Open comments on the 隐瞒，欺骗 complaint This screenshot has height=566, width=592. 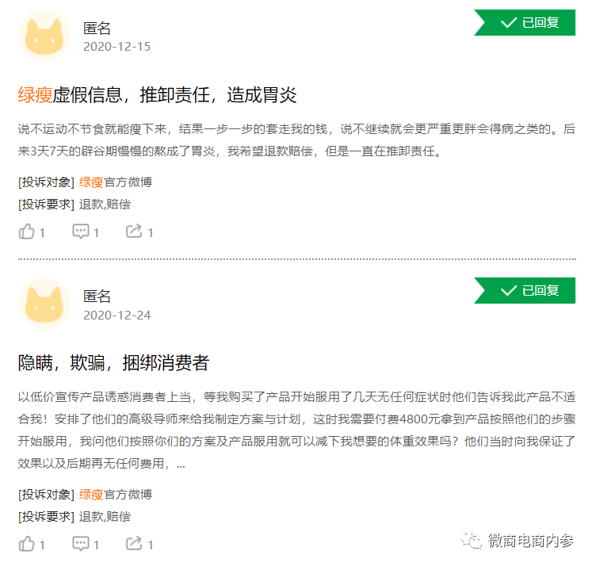[x=81, y=544]
